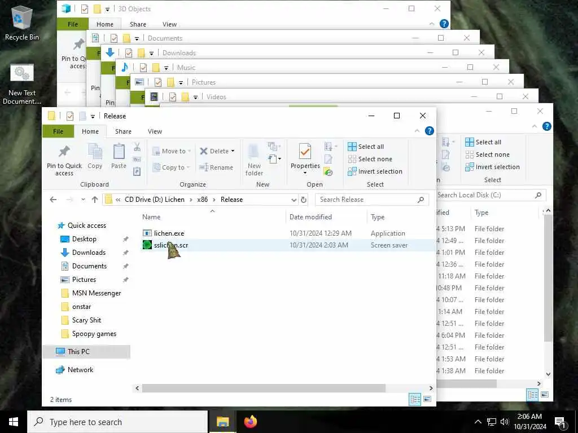Image resolution: width=578 pixels, height=433 pixels.
Task: Click the search magnifier in Search Release box
Action: (421, 200)
